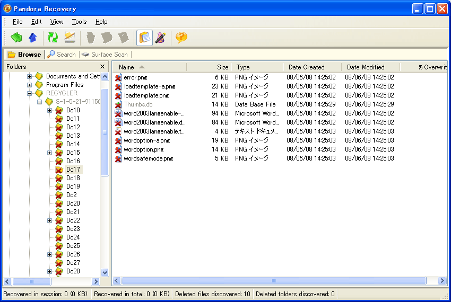This screenshot has width=451, height=302.
Task: Sort files by Name column header
Action: tap(149, 67)
